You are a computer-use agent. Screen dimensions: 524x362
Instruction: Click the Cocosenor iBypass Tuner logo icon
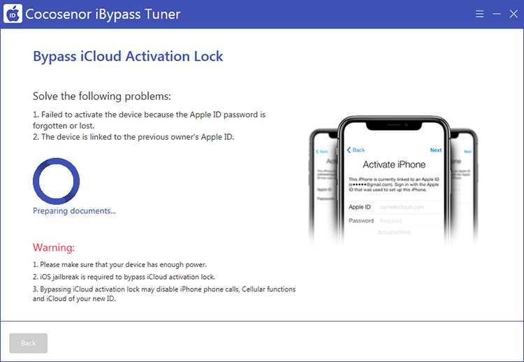point(13,14)
